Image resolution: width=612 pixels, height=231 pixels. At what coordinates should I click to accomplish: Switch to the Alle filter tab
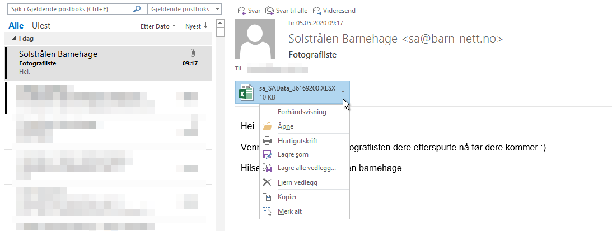[x=16, y=26]
